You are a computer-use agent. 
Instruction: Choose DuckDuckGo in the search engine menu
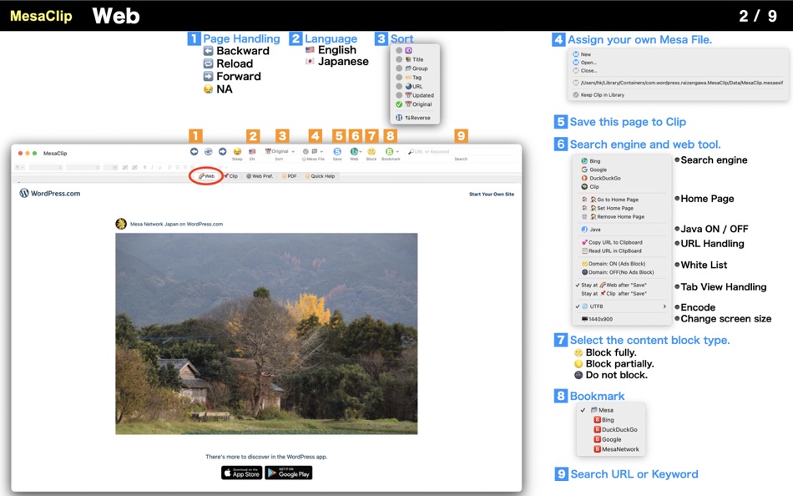(x=601, y=178)
